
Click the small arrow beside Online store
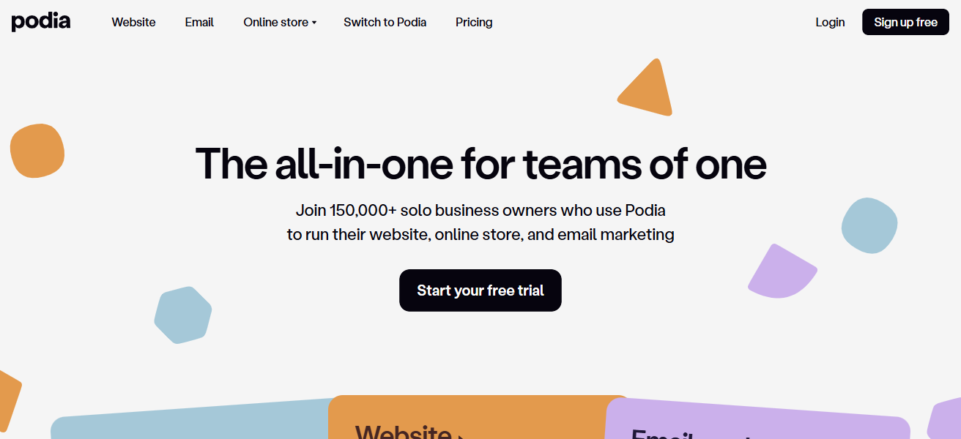tap(314, 23)
